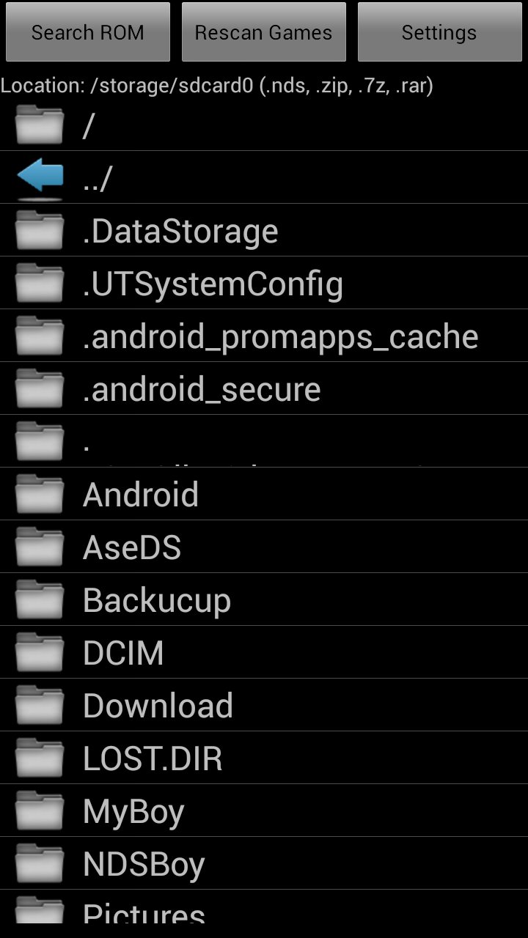Open the .android_promapps_cache folder

[280, 336]
